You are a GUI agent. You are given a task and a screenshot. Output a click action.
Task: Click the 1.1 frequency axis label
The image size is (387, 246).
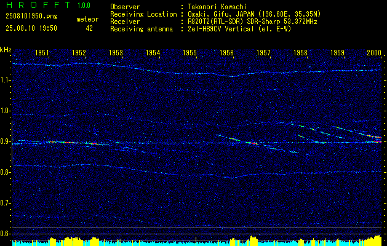[5, 80]
